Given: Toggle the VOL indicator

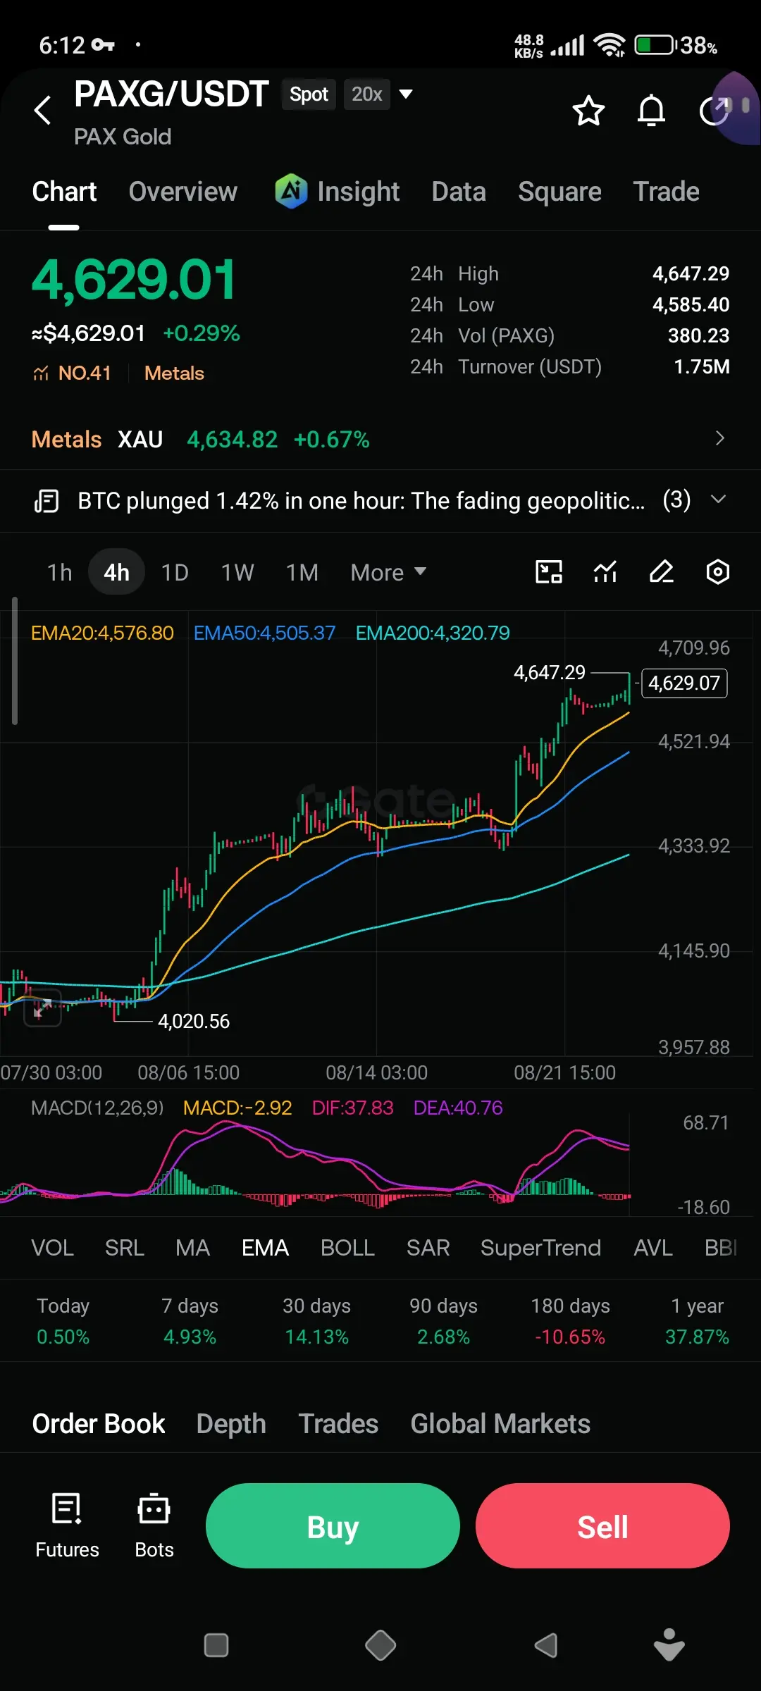Looking at the screenshot, I should click(52, 1248).
